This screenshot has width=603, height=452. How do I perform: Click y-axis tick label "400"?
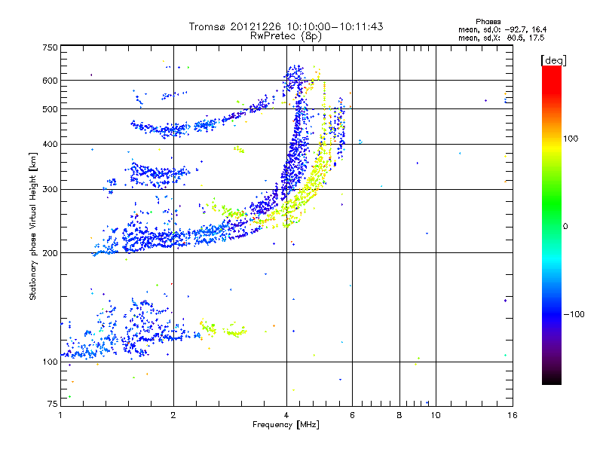[x=50, y=144]
